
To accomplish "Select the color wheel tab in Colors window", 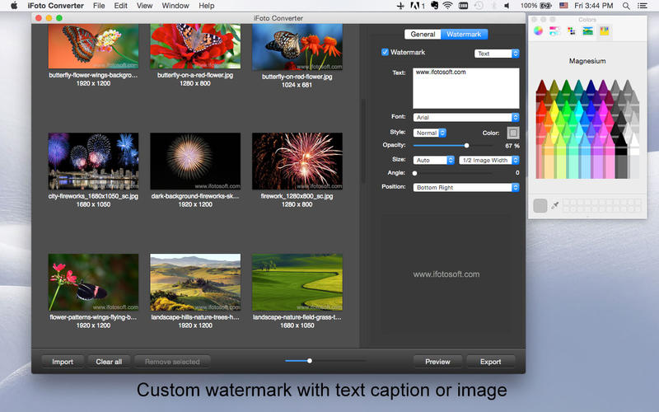I will (x=538, y=30).
